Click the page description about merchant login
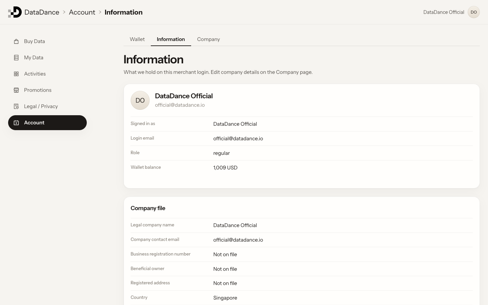Screen dimensions: 488x305 click(218, 72)
